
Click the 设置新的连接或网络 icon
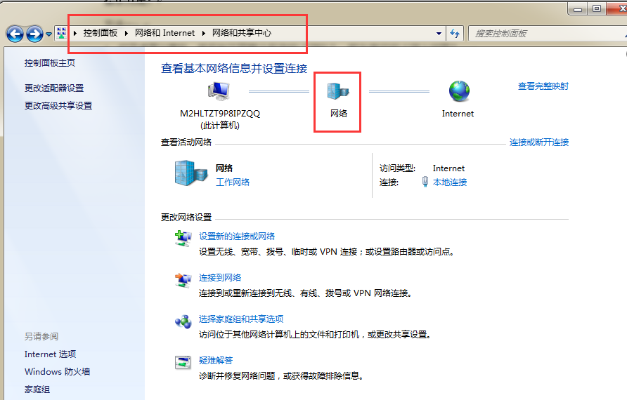coord(183,239)
